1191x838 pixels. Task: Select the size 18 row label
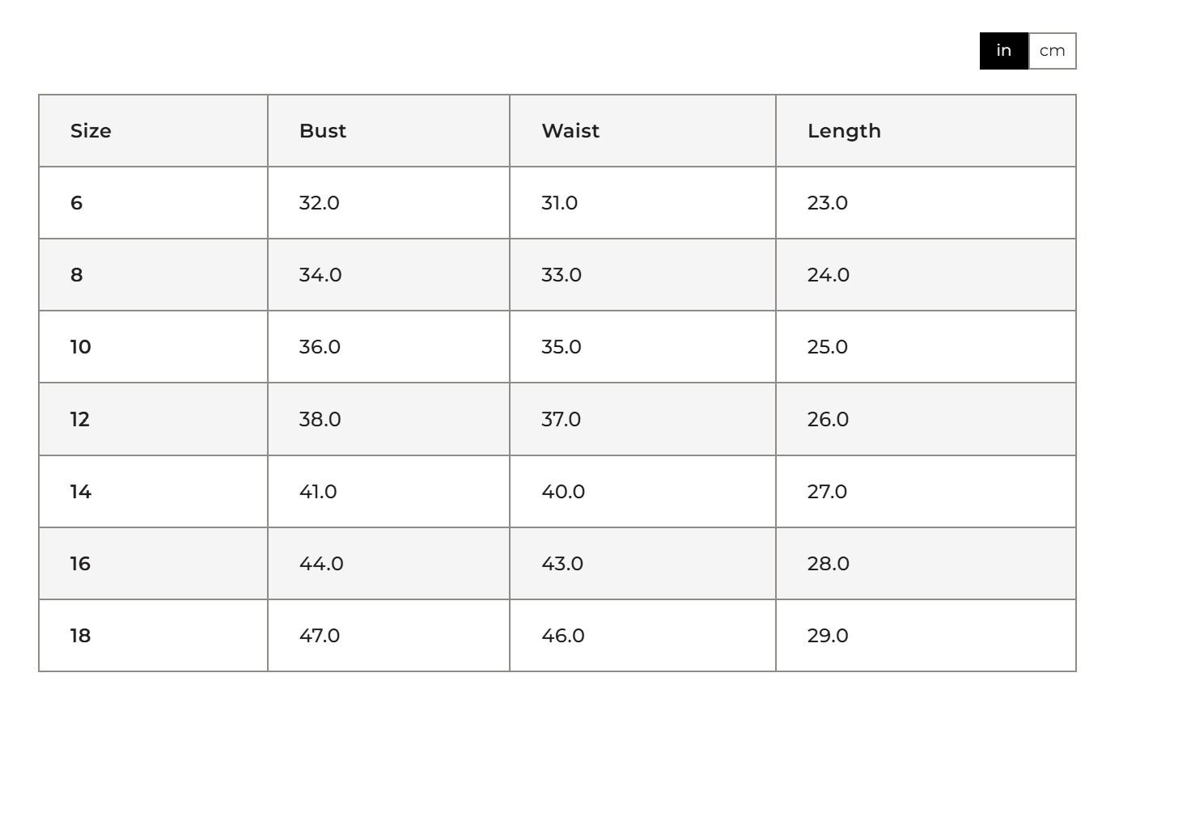coord(154,636)
